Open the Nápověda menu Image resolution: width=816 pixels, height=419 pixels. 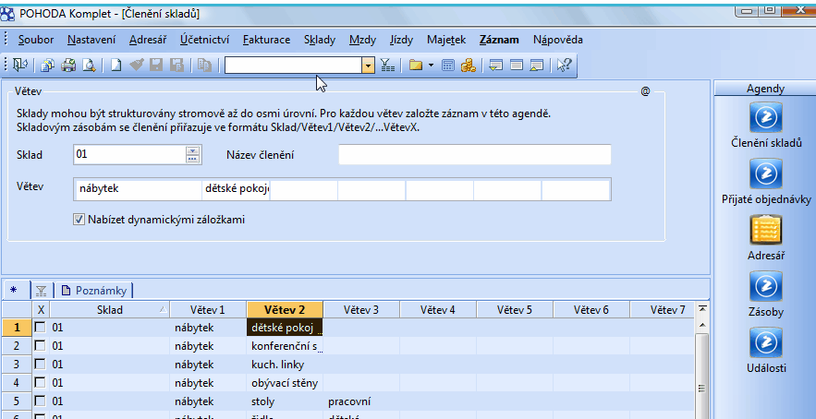coord(558,40)
